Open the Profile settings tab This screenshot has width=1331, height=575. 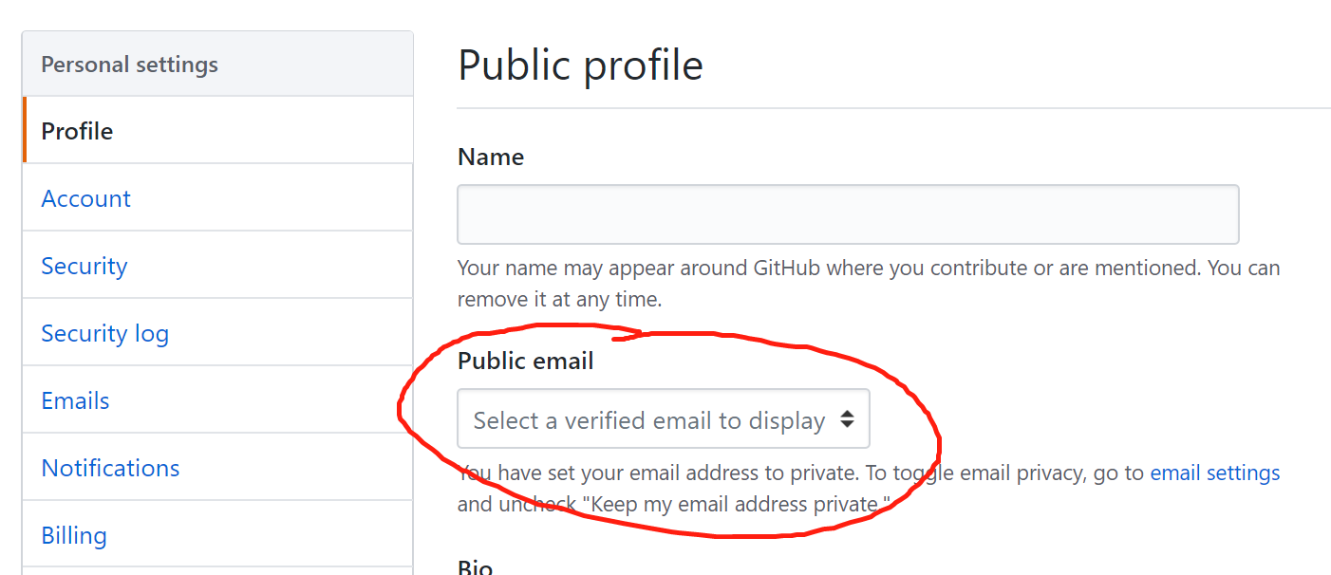coord(77,131)
